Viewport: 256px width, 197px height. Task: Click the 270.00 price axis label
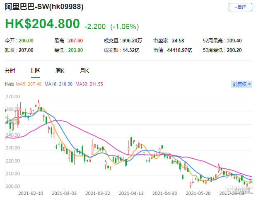tap(13, 96)
